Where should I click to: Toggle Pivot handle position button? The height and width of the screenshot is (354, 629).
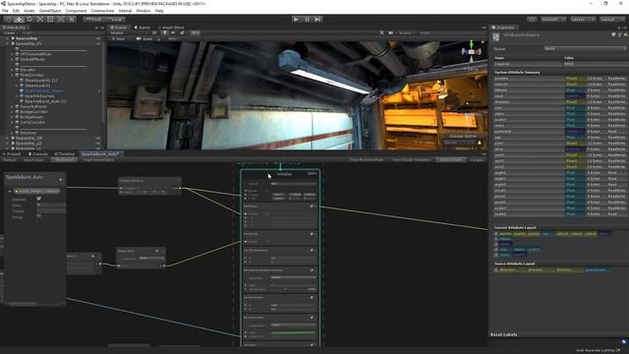93,20
